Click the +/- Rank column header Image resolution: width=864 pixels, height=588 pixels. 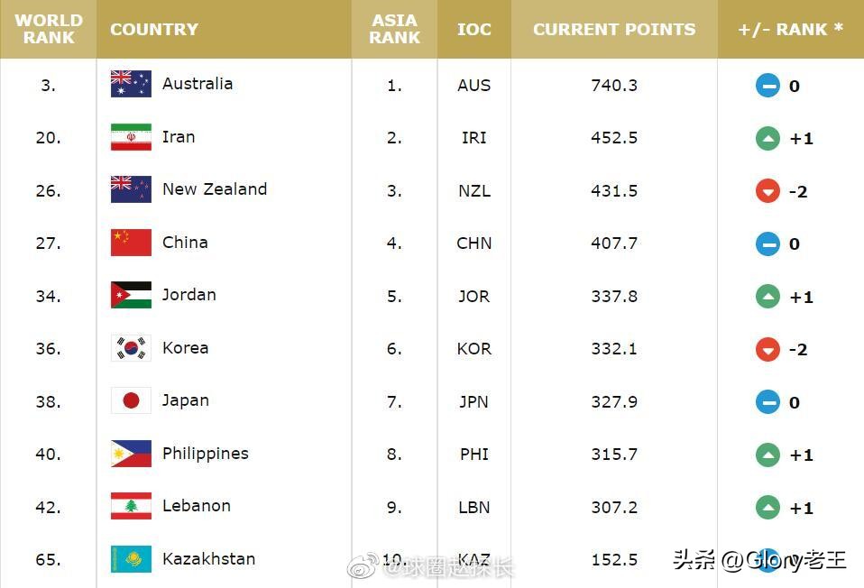[790, 29]
